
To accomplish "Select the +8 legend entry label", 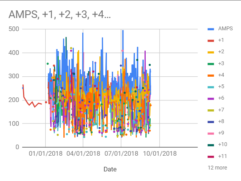I will point(221,121).
